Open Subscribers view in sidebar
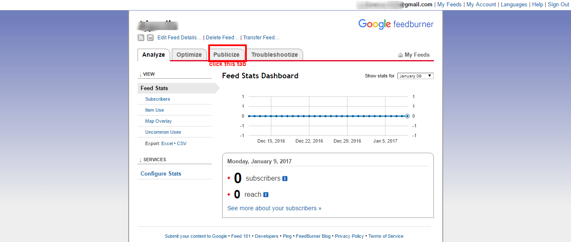 157,99
